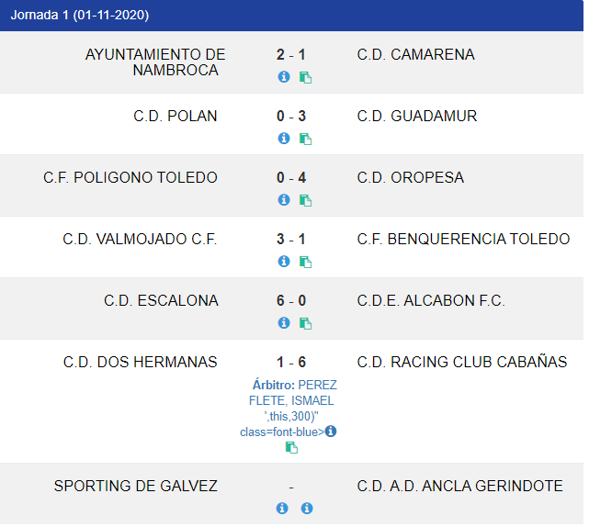Click left info icon under Sporting de Galvez
Screen dimensions: 589x527
[x=282, y=508]
